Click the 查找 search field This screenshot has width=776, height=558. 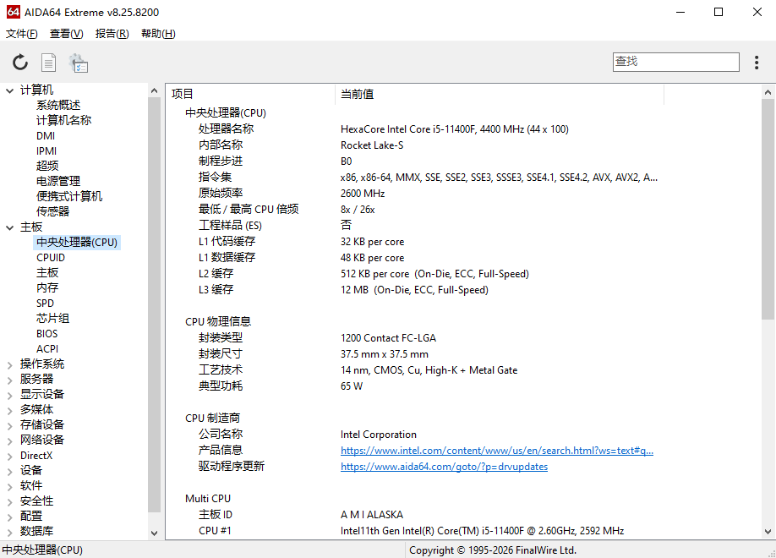click(675, 62)
